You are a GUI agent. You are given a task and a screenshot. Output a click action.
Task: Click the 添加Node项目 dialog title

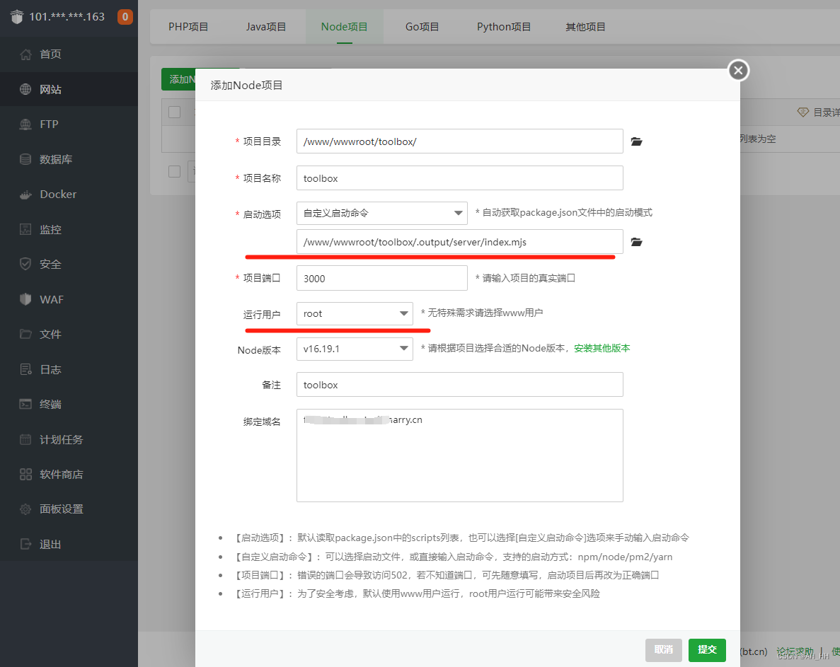coord(246,85)
